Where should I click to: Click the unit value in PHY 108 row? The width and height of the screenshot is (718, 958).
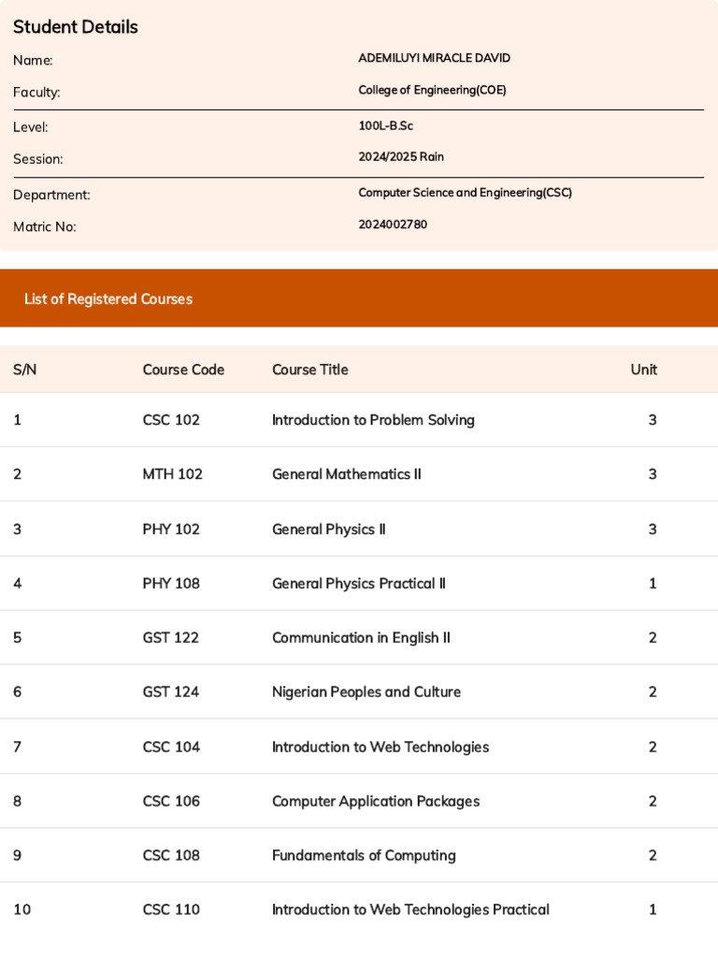(653, 584)
